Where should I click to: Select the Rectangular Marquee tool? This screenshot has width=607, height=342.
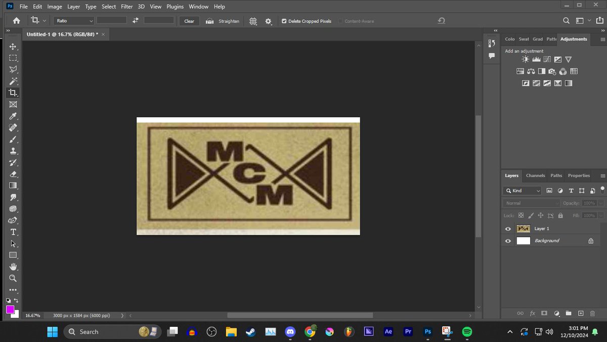click(x=13, y=58)
